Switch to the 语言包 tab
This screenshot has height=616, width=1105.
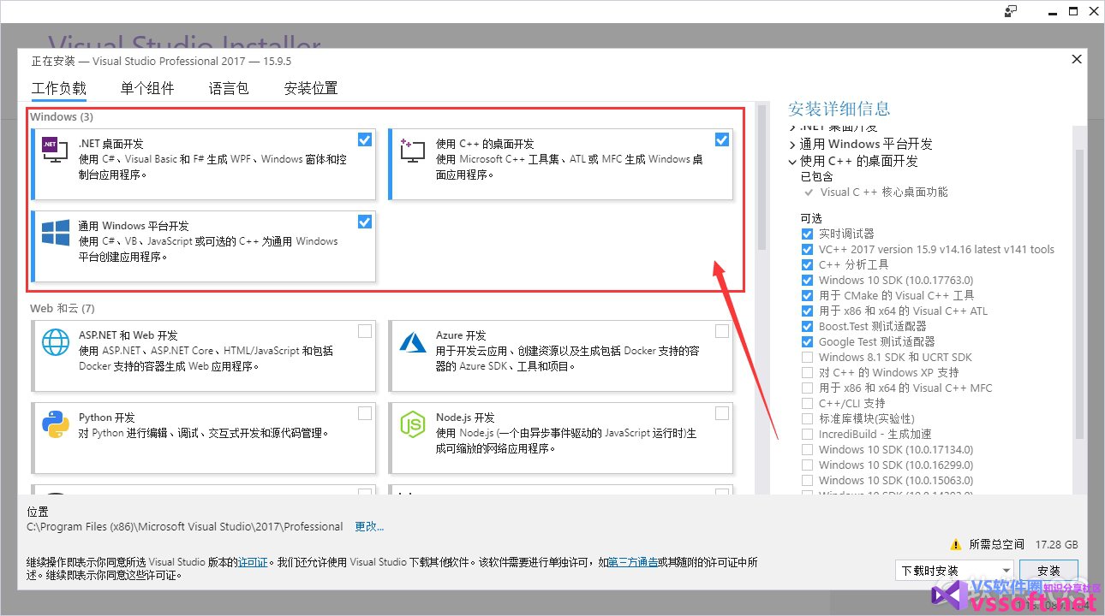tap(229, 88)
